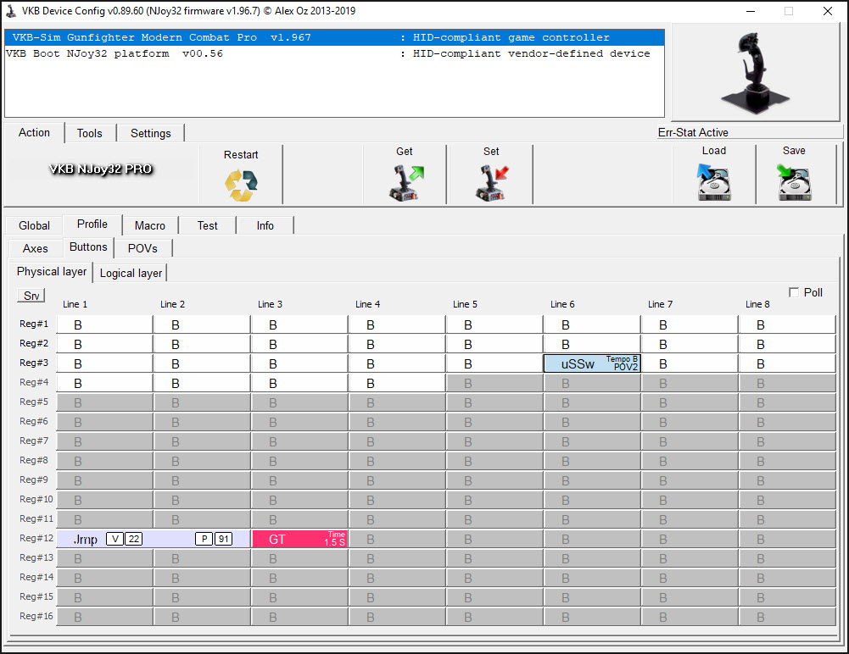Click the Jmp cell in Reg#12
849x654 pixels.
[154, 539]
